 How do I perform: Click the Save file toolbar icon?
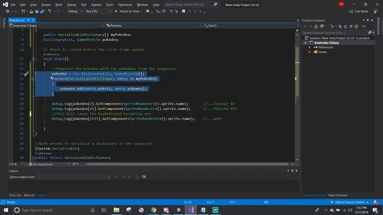pos(37,11)
